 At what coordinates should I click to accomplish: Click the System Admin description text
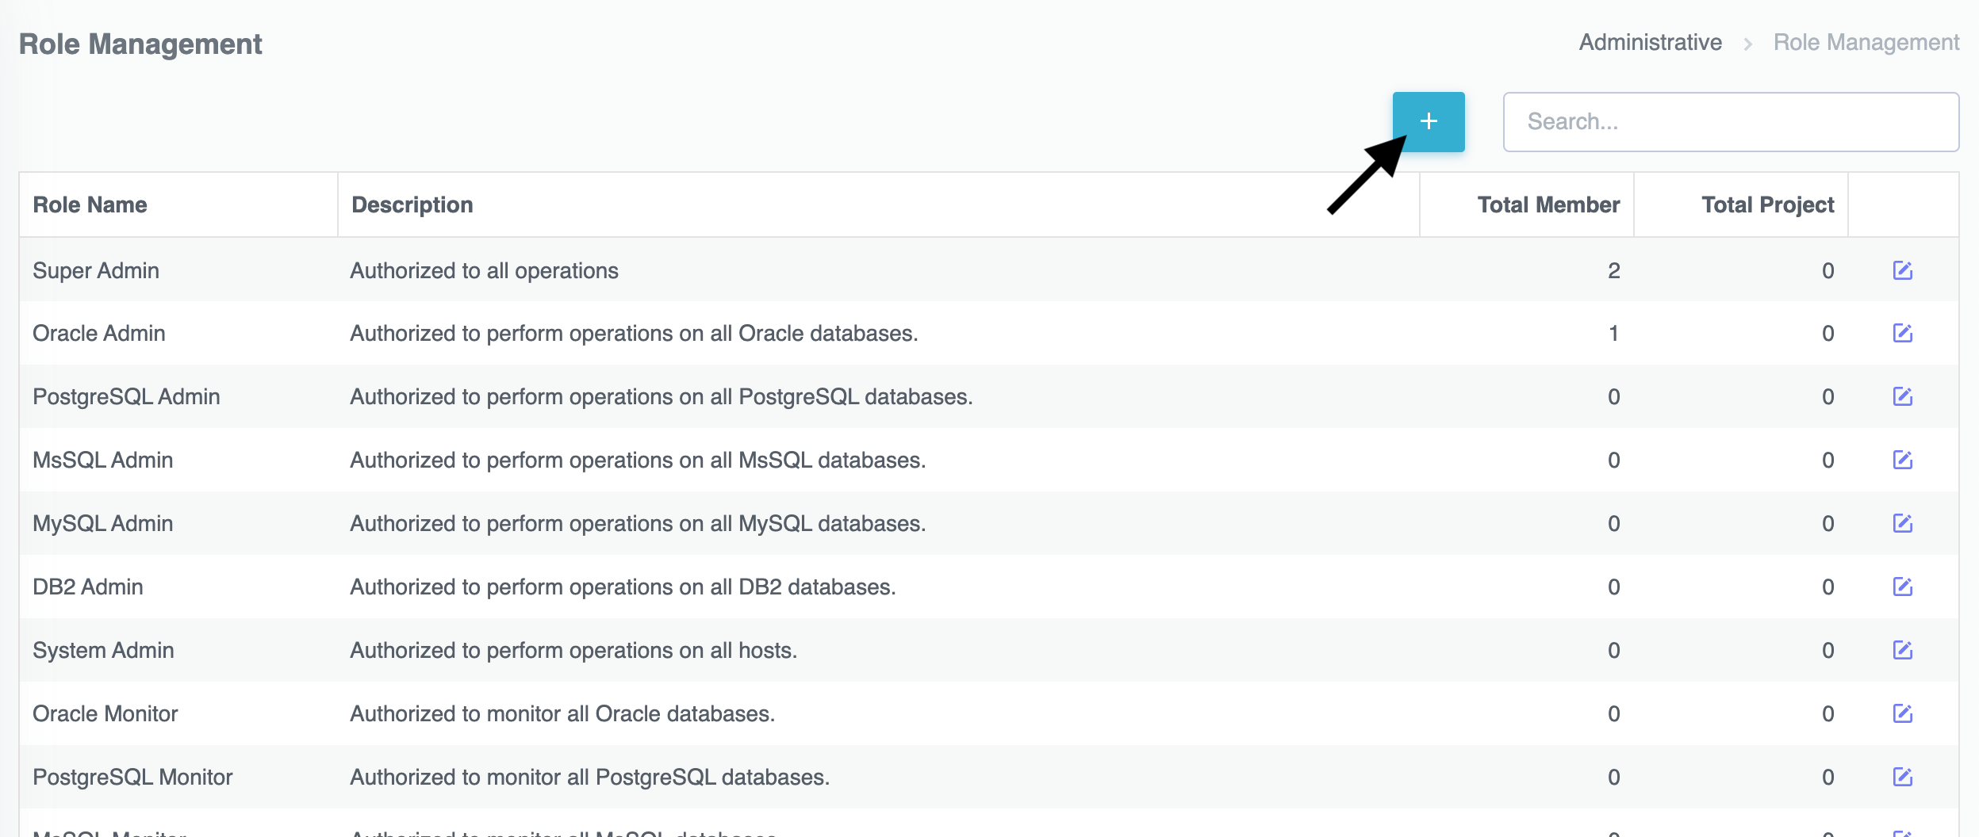coord(573,650)
